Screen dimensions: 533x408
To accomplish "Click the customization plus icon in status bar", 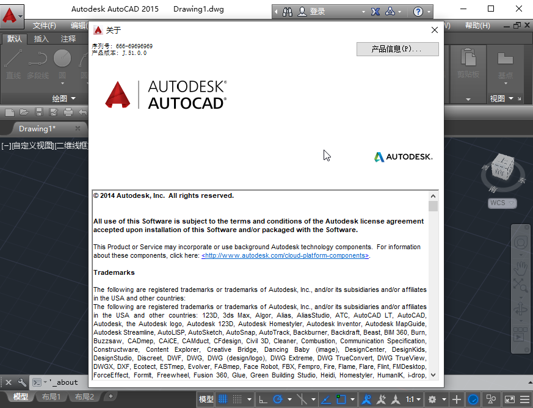I will pos(457,399).
